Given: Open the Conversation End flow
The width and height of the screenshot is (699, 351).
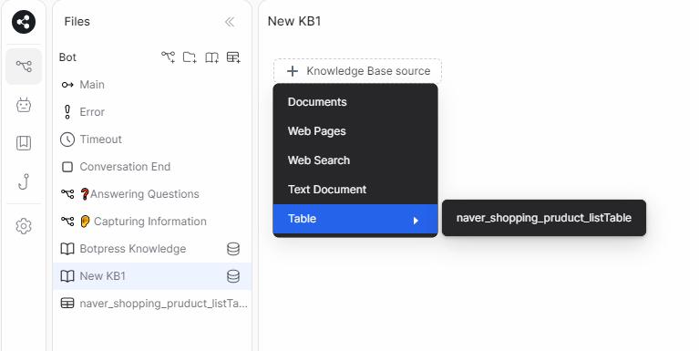Looking at the screenshot, I should click(x=152, y=167).
